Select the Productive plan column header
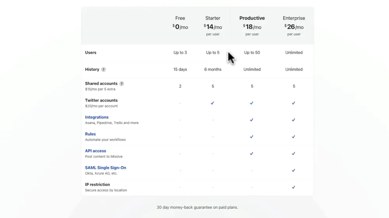The image size is (389, 218). [252, 18]
